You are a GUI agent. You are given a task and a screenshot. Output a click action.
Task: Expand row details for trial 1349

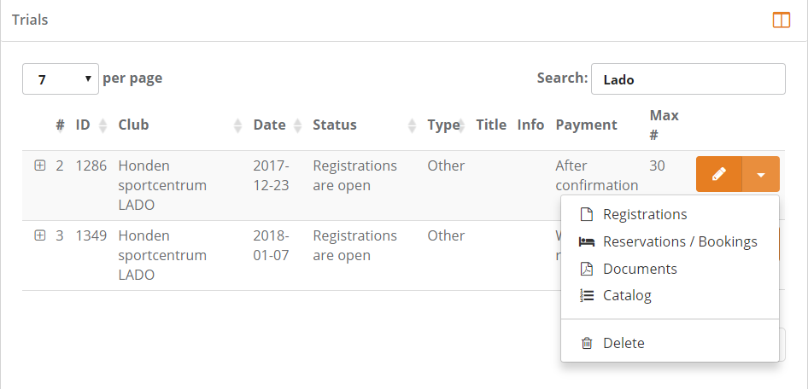(x=39, y=236)
